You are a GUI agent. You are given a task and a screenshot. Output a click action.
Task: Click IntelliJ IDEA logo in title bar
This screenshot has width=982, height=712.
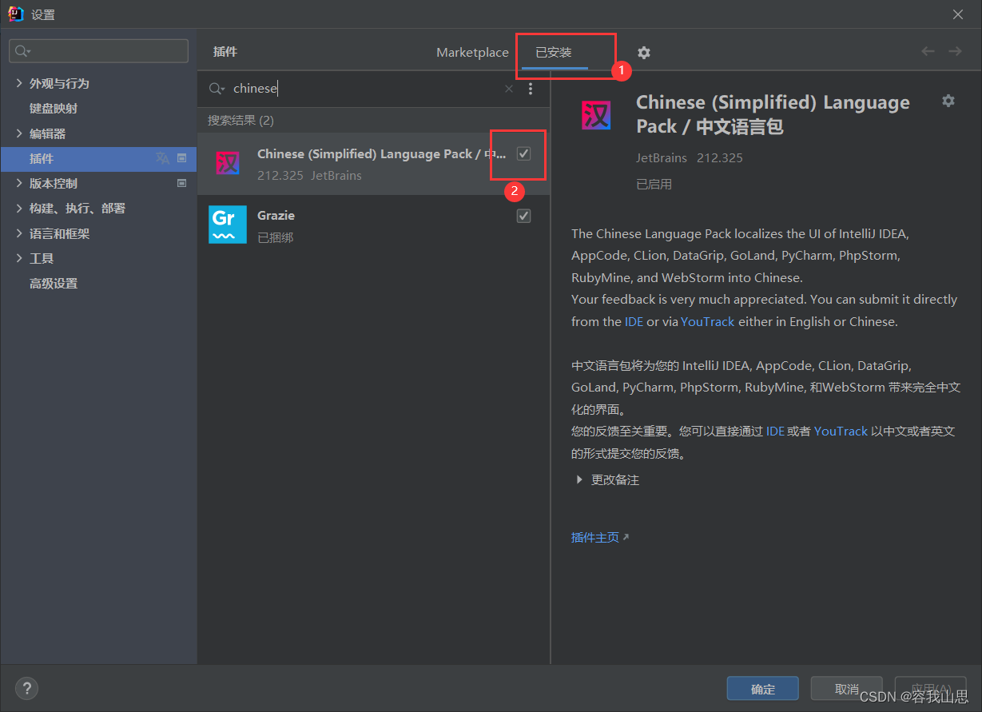tap(15, 14)
